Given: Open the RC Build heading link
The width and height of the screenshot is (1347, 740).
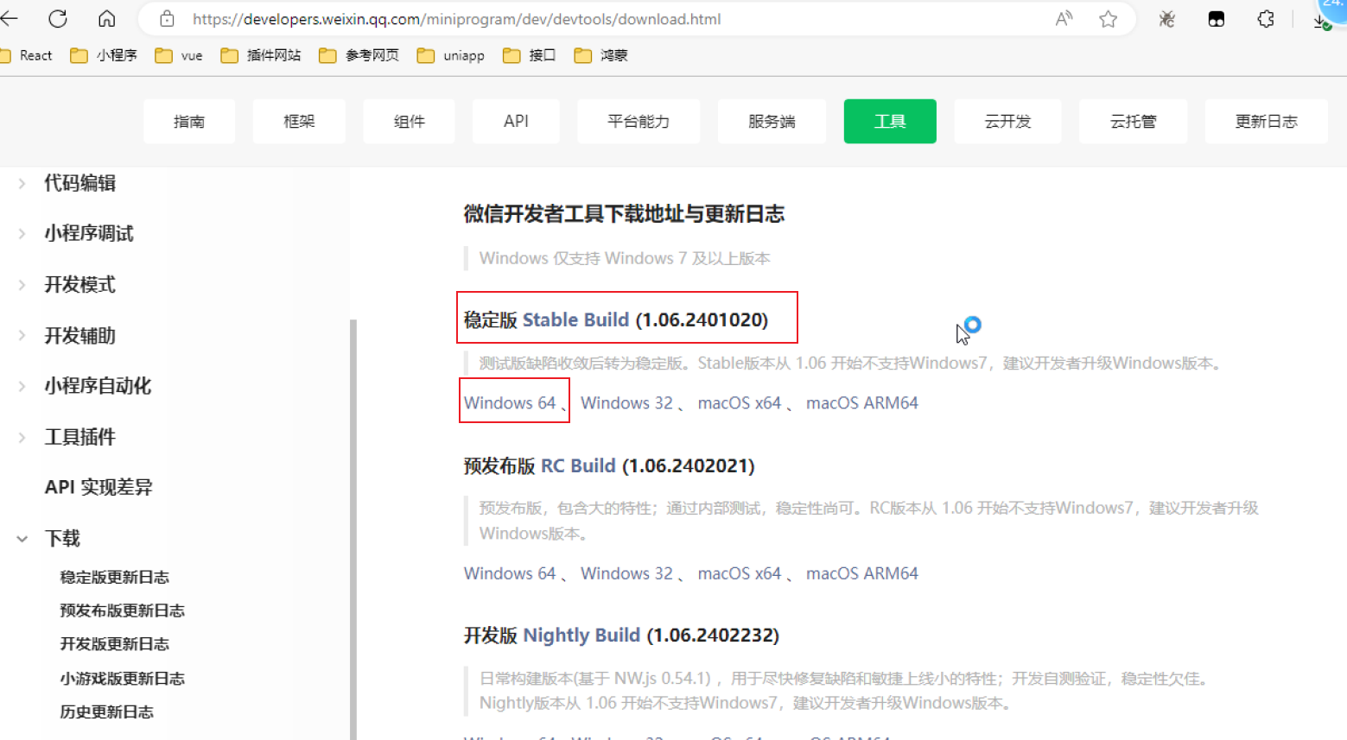Looking at the screenshot, I should (578, 466).
